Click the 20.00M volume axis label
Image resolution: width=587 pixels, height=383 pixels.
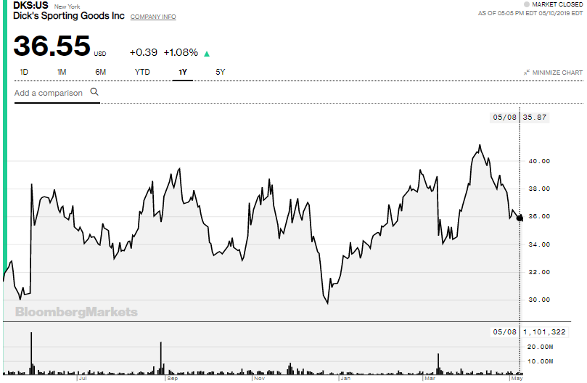pyautogui.click(x=541, y=347)
